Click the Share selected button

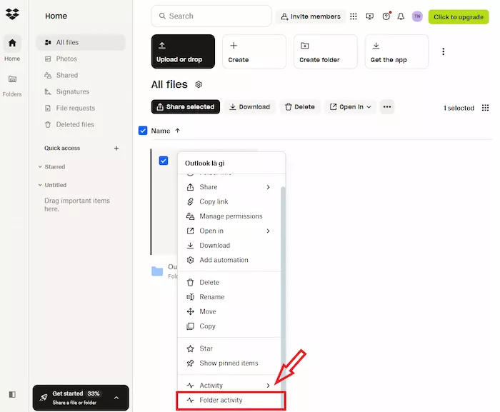[x=185, y=107]
